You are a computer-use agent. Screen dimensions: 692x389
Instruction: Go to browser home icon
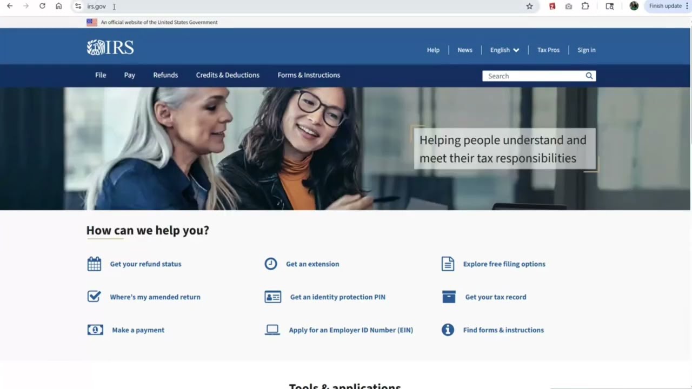click(59, 6)
